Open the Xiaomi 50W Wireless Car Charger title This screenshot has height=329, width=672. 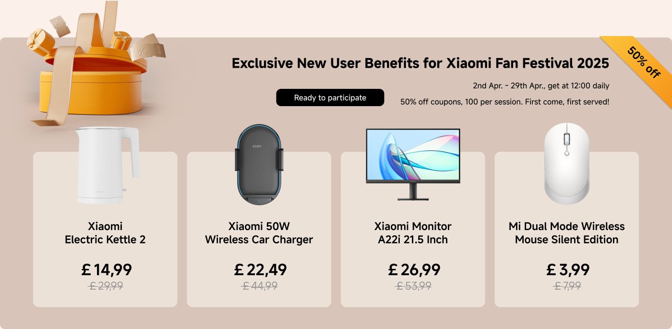tap(259, 233)
